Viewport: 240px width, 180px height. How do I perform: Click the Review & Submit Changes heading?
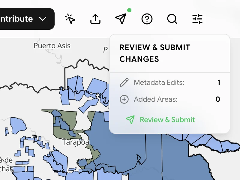[x=155, y=53]
